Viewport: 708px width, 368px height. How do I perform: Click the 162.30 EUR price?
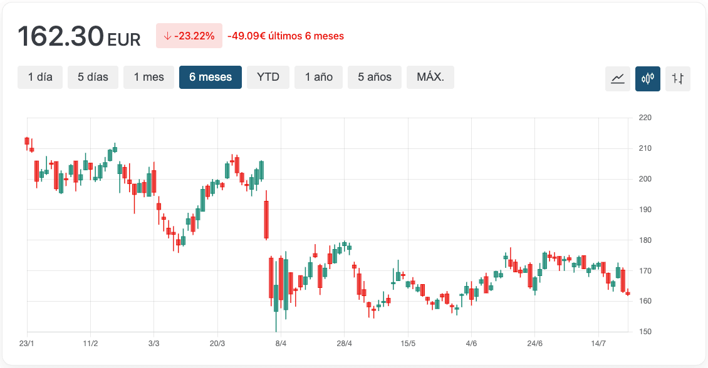click(x=79, y=36)
